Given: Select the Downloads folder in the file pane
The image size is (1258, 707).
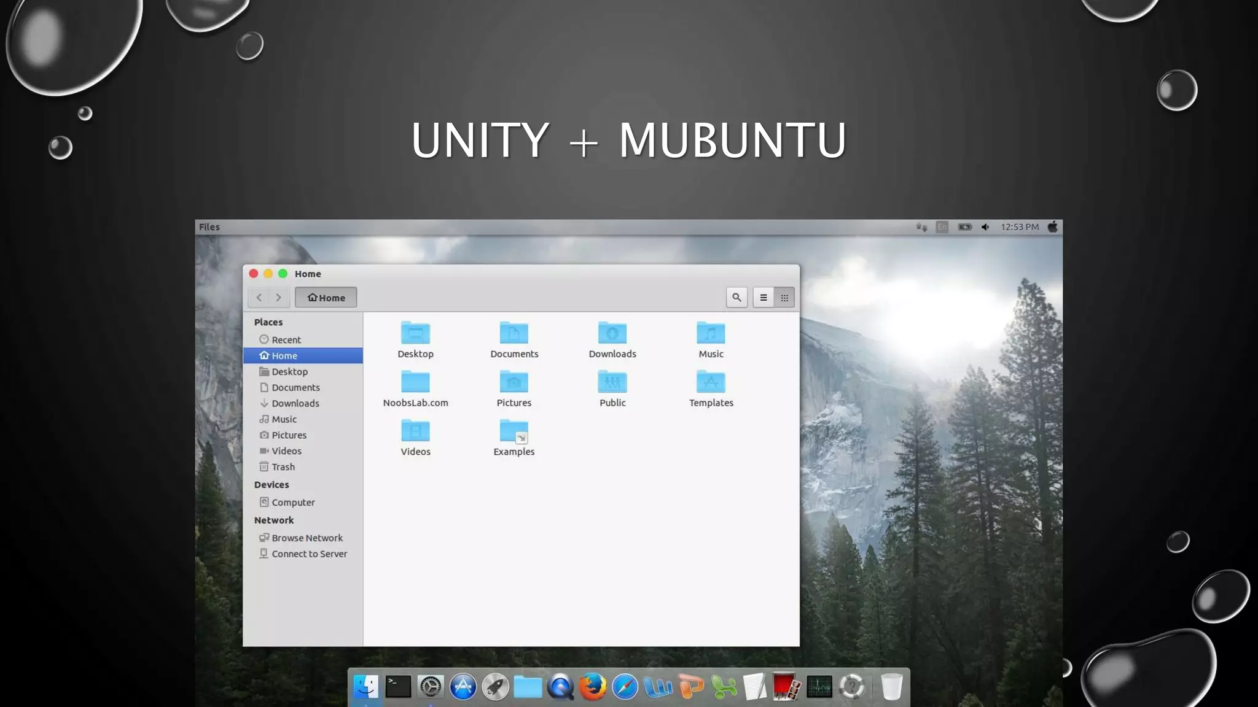Looking at the screenshot, I should 612,339.
